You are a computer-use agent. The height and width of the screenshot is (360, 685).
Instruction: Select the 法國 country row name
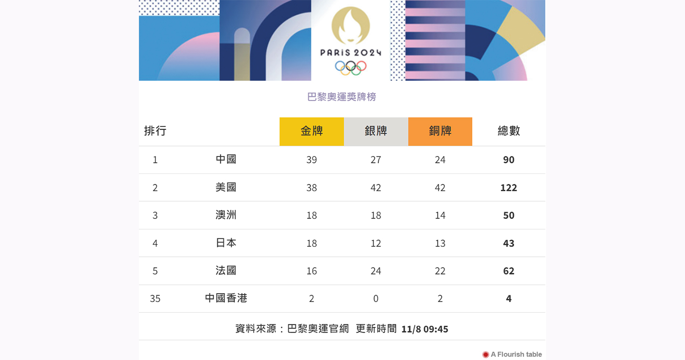(226, 271)
